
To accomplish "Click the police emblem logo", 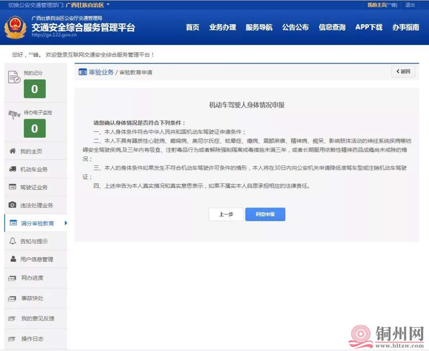I will click(16, 27).
